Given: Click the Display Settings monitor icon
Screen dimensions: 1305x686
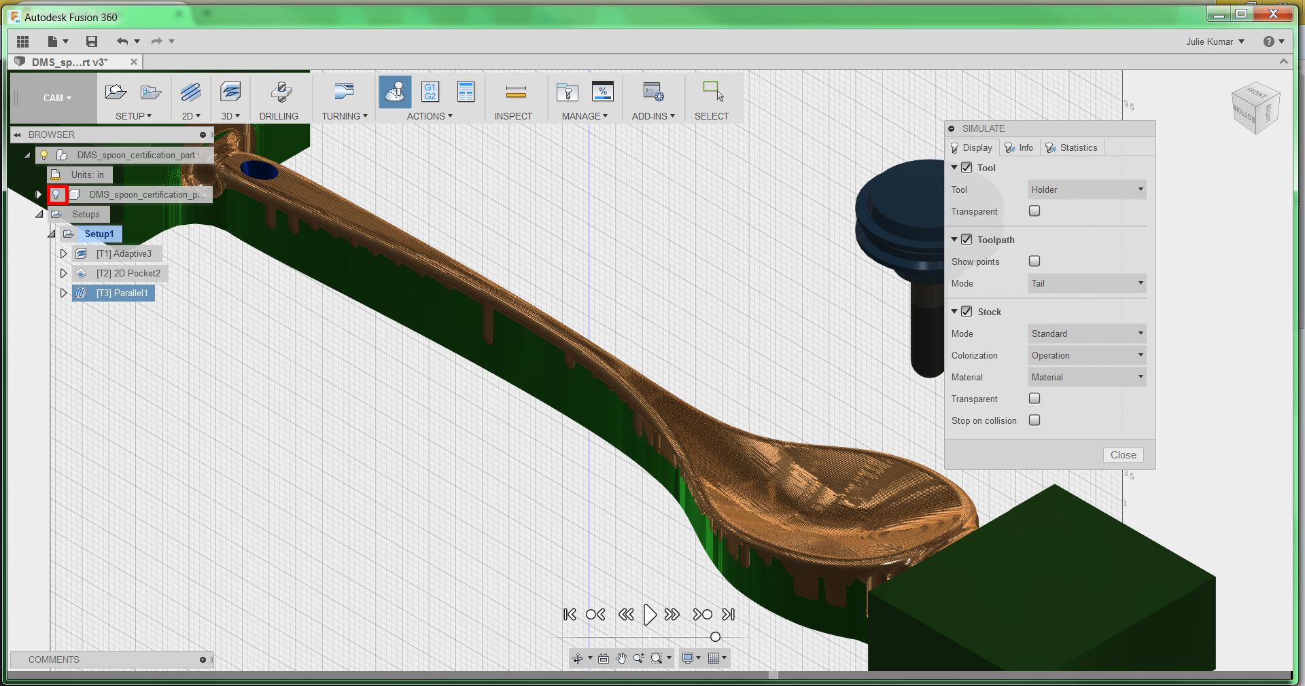Looking at the screenshot, I should (688, 658).
